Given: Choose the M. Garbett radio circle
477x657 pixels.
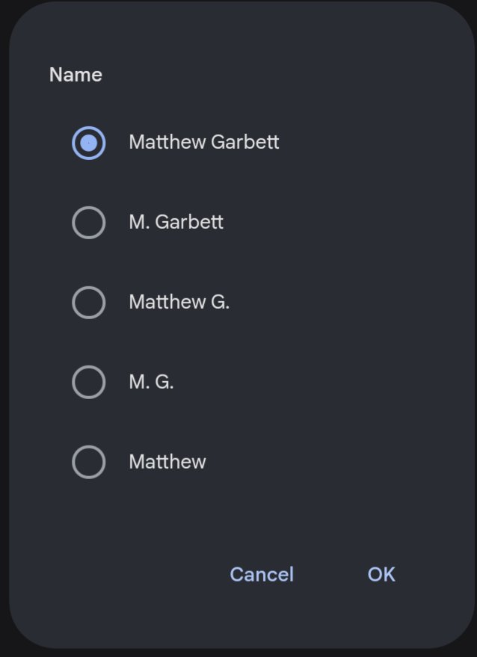Looking at the screenshot, I should point(88,223).
